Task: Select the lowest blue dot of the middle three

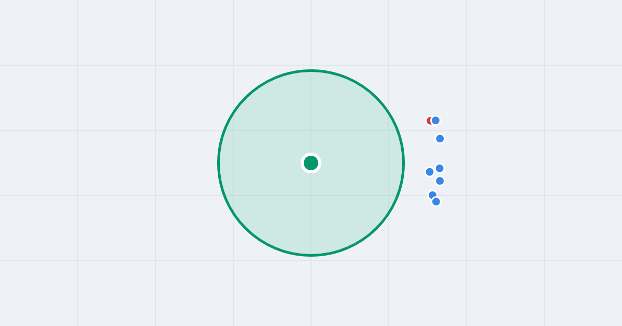Action: point(440,181)
